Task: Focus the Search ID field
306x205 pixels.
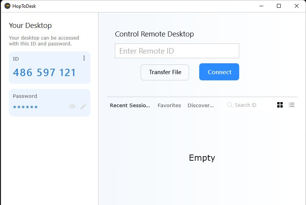Action: tap(245, 105)
